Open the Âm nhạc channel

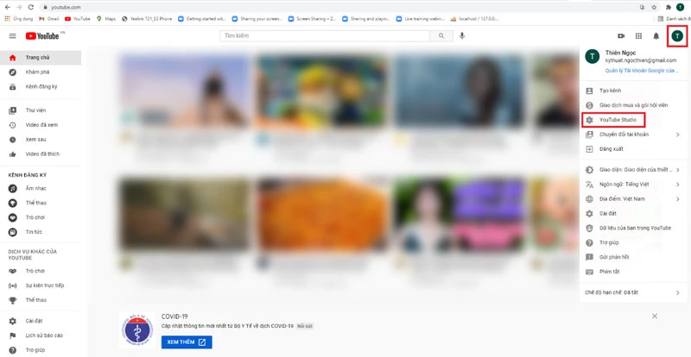click(x=41, y=188)
